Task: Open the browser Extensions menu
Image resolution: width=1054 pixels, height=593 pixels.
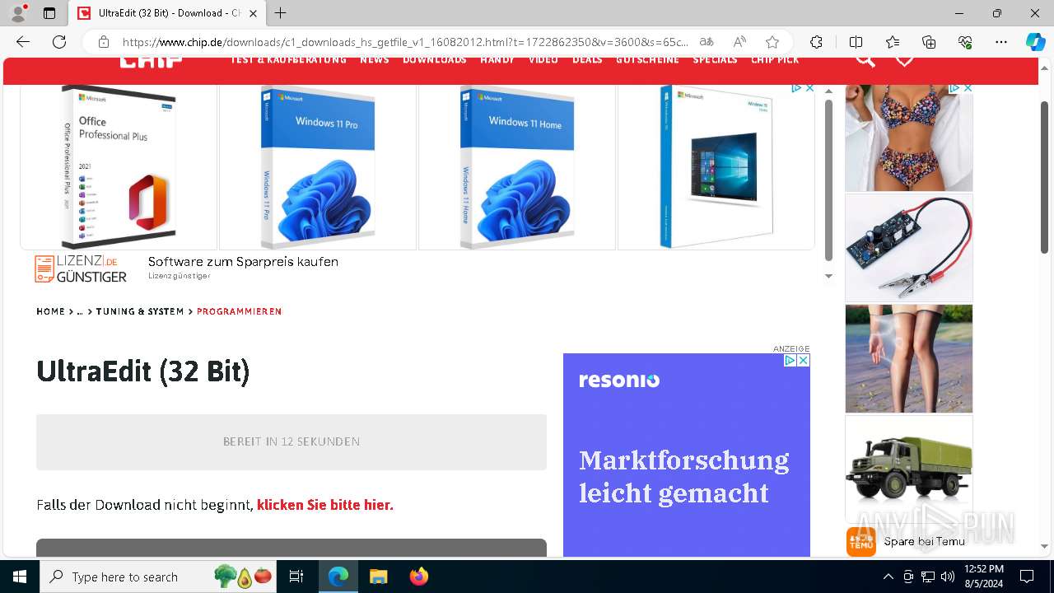Action: (816, 42)
